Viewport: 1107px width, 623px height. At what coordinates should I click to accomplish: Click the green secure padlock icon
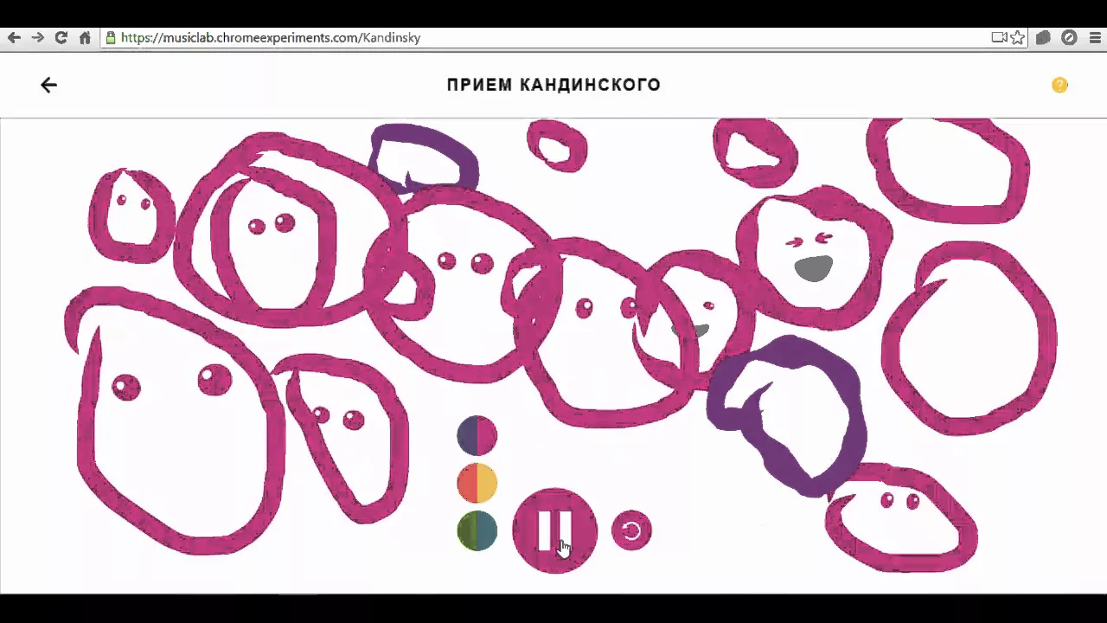click(111, 37)
